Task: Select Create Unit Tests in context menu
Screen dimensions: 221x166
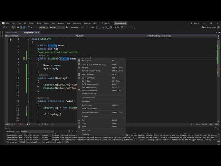Action: pos(101,98)
